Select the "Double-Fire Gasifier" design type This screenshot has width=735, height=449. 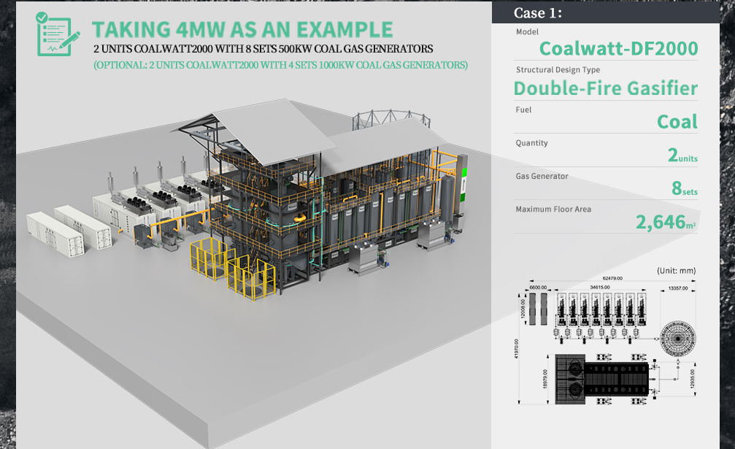(605, 88)
